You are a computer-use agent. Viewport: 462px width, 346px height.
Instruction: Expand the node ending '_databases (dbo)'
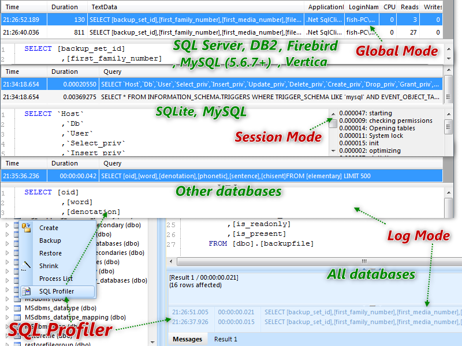click(8, 280)
